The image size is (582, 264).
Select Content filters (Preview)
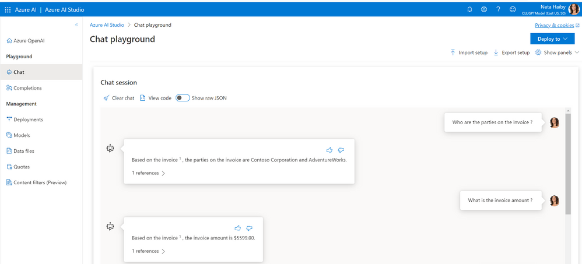tap(39, 182)
